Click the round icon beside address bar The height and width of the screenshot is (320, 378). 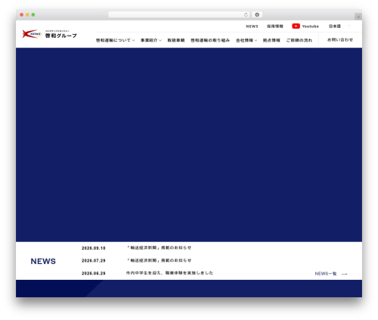(x=257, y=15)
